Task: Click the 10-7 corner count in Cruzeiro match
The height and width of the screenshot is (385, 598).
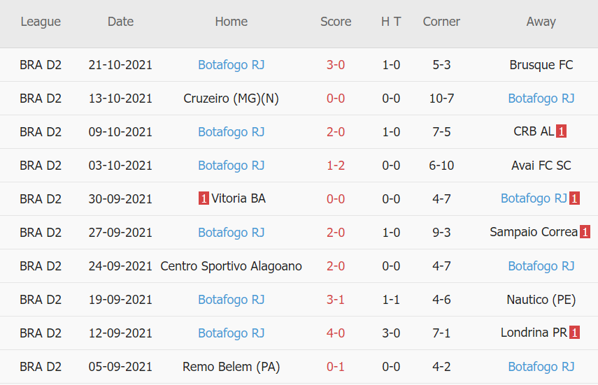Action: [441, 99]
